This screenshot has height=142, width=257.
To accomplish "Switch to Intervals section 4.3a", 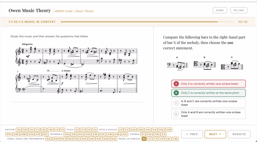I will (x=110, y=134).
